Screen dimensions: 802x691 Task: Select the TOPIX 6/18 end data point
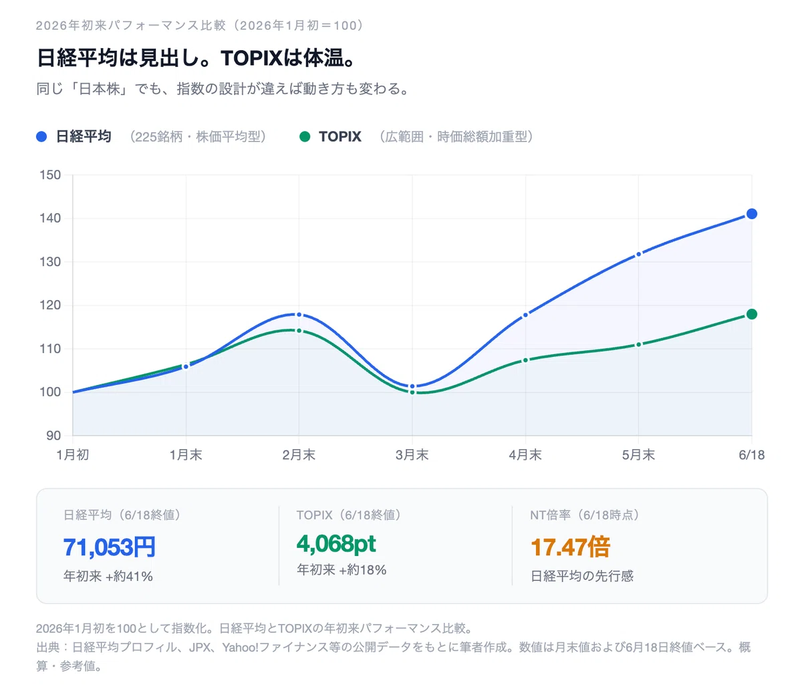point(751,314)
